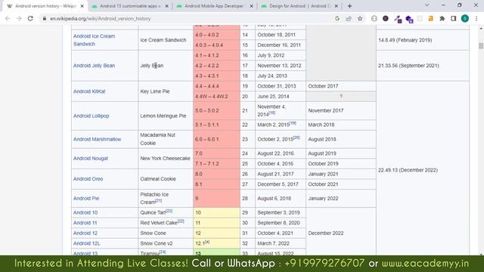Click the blue cube extension icon
The height and width of the screenshot is (272, 484).
tap(409, 19)
